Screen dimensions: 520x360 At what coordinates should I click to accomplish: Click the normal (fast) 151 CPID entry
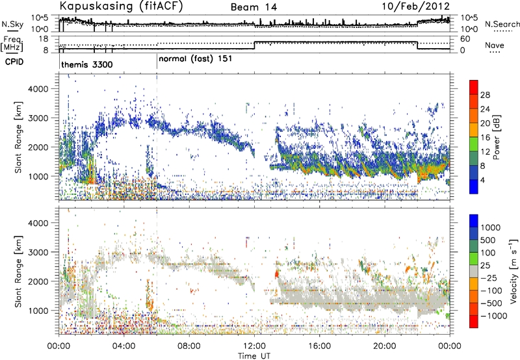tap(196, 59)
